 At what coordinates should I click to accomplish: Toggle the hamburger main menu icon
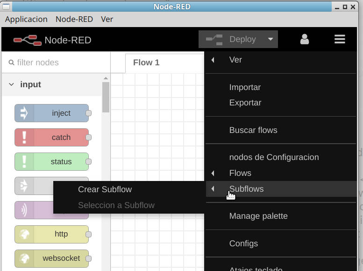point(340,40)
